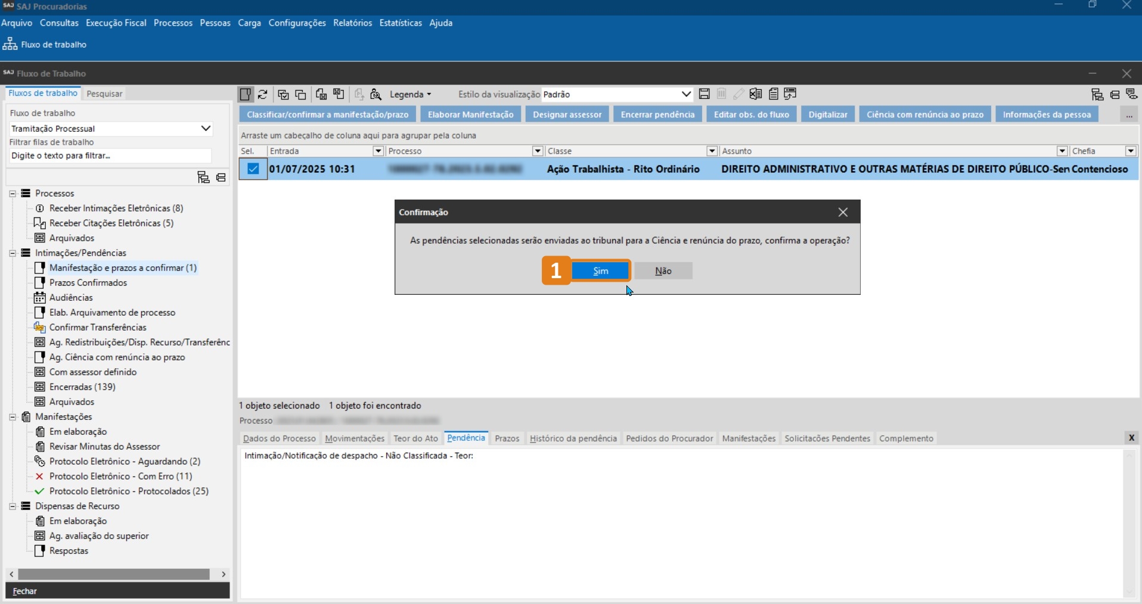Viewport: 1142px width, 604px height.
Task: Open the Execução Fiscal menu
Action: pyautogui.click(x=116, y=23)
